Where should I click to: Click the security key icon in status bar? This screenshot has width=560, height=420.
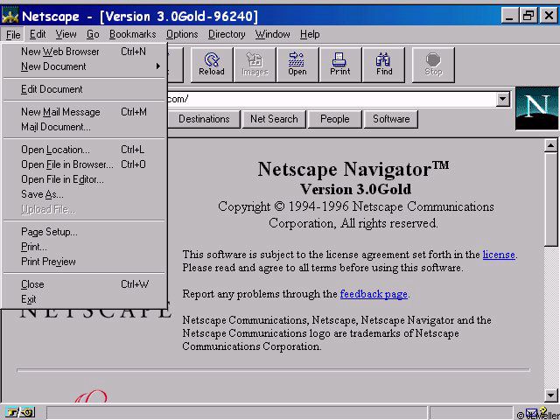20,412
